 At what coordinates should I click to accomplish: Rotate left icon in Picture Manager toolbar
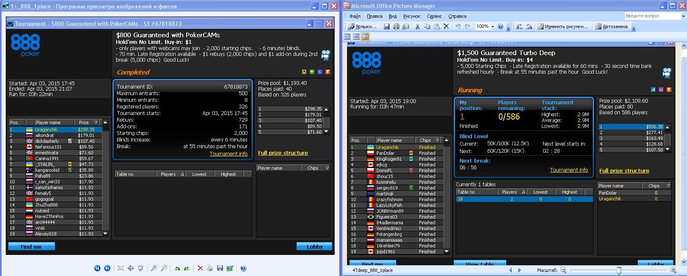pos(520,26)
